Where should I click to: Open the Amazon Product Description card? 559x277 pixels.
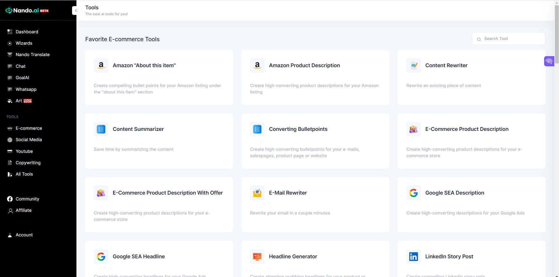(316, 77)
